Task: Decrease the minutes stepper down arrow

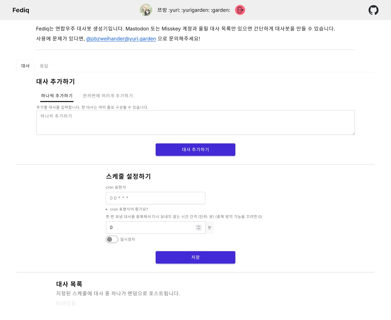Action: [x=199, y=229]
